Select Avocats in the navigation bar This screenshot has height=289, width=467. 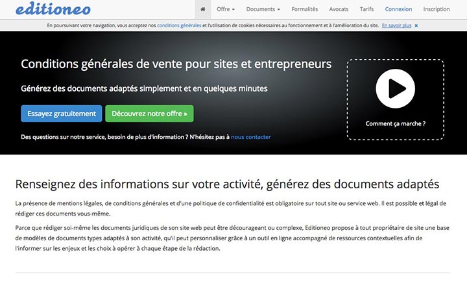pos(339,10)
